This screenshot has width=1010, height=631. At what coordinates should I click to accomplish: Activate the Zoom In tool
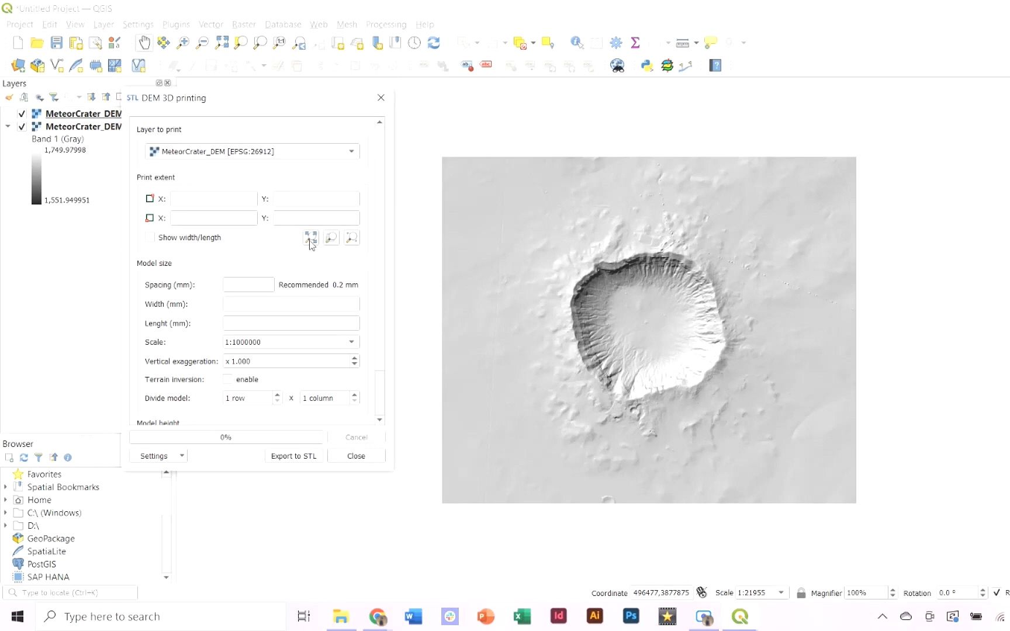coord(184,43)
